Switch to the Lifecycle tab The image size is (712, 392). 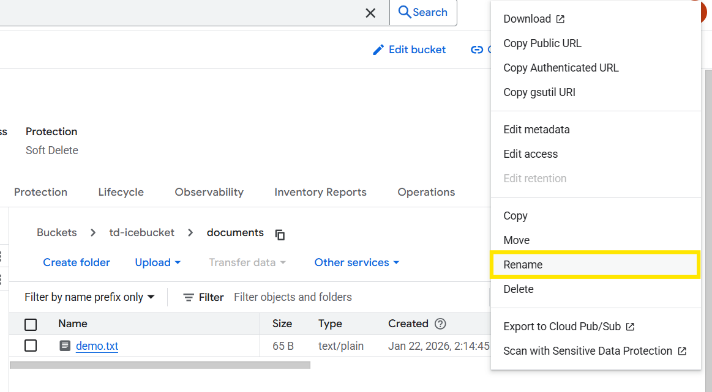(121, 192)
